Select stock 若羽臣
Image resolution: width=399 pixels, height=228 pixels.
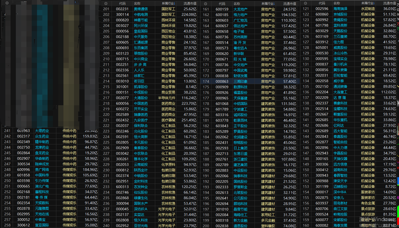pyautogui.click(x=139, y=81)
